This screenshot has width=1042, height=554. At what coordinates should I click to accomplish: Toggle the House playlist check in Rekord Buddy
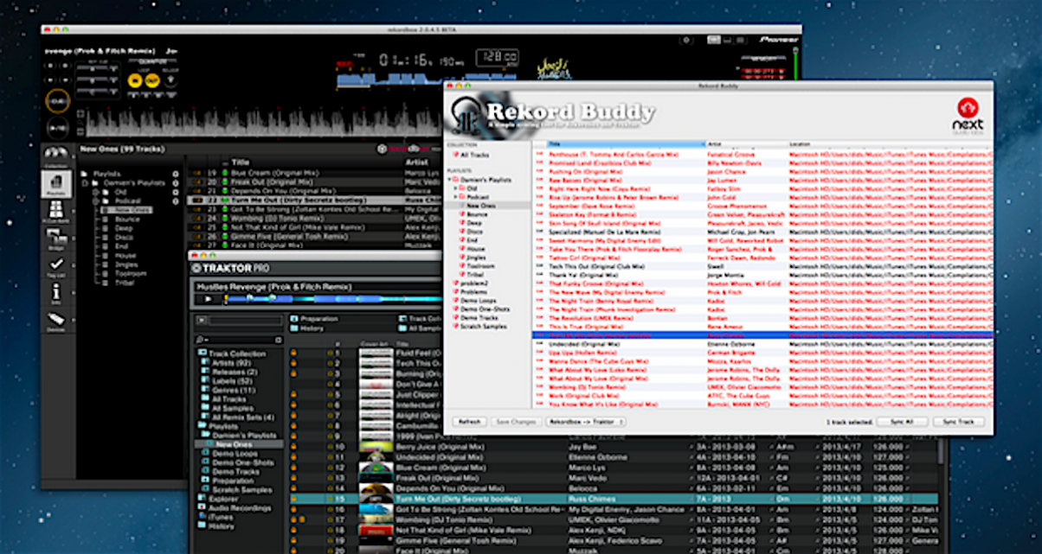click(x=462, y=249)
